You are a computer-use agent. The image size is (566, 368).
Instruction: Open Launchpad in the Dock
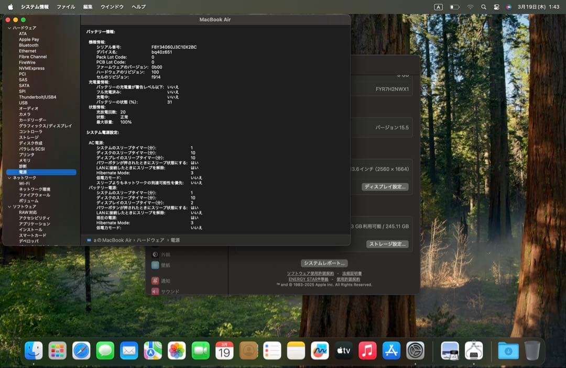point(58,350)
